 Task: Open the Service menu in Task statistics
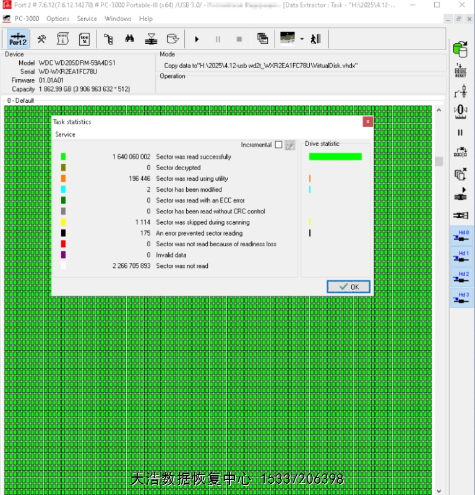click(x=65, y=134)
